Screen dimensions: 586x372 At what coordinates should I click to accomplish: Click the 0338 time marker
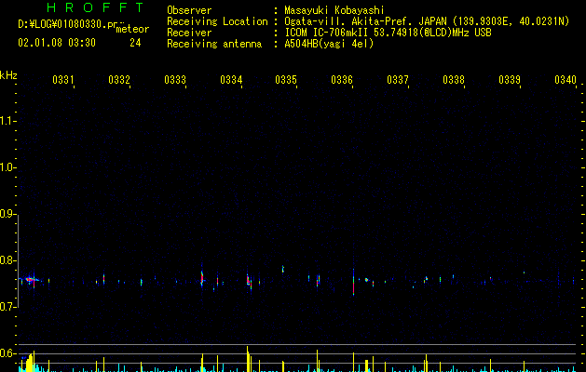454,79
